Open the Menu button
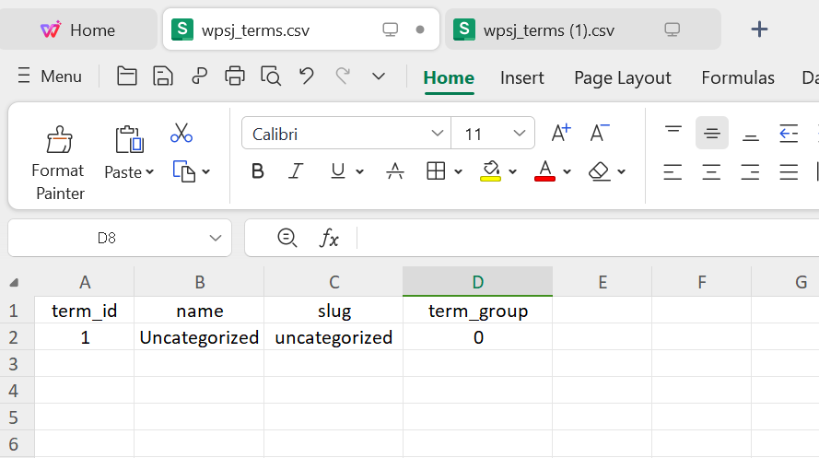Screen dimensions: 819x458 click(50, 76)
